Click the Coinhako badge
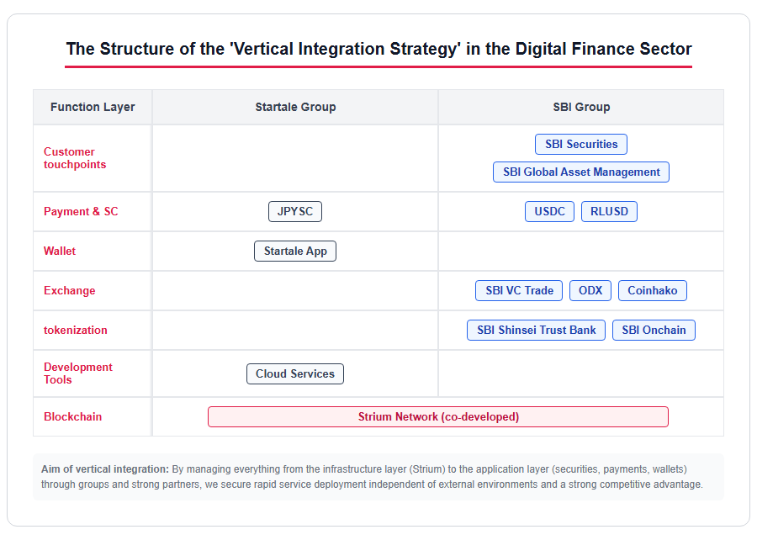The width and height of the screenshot is (757, 540). [x=652, y=290]
